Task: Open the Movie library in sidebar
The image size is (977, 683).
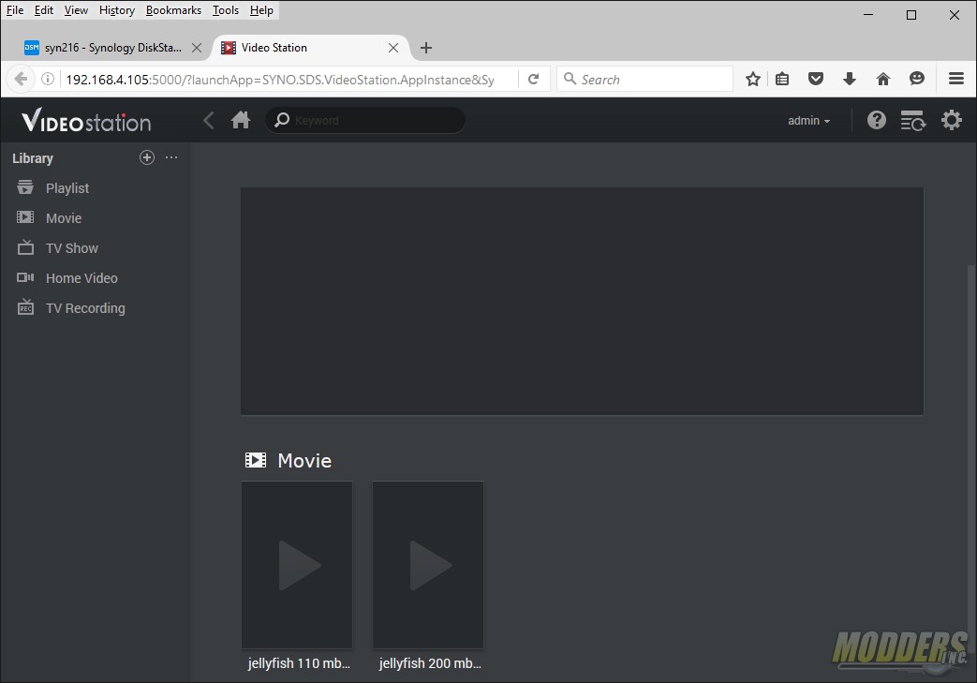Action: (64, 218)
